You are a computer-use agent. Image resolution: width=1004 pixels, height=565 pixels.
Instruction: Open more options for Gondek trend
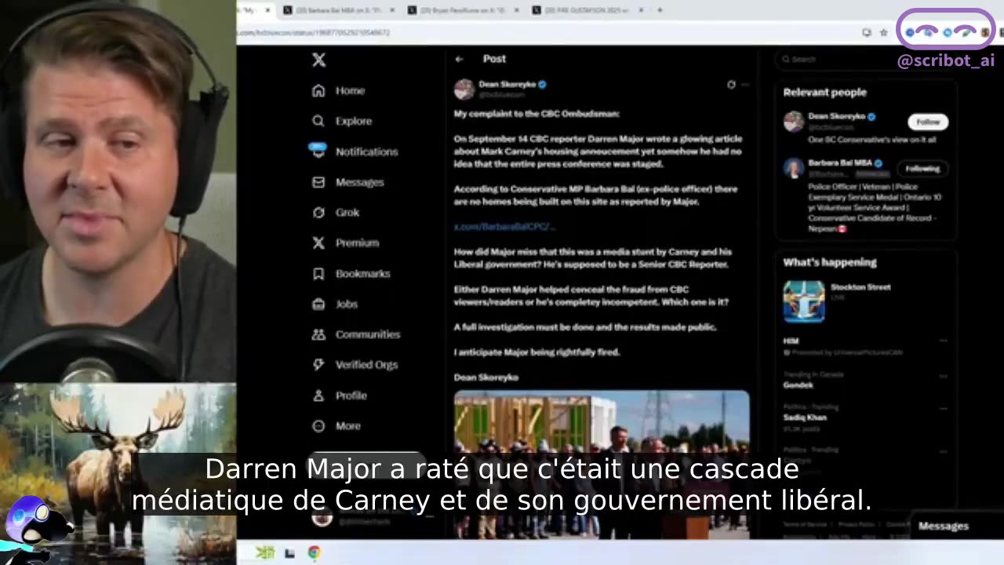(944, 375)
